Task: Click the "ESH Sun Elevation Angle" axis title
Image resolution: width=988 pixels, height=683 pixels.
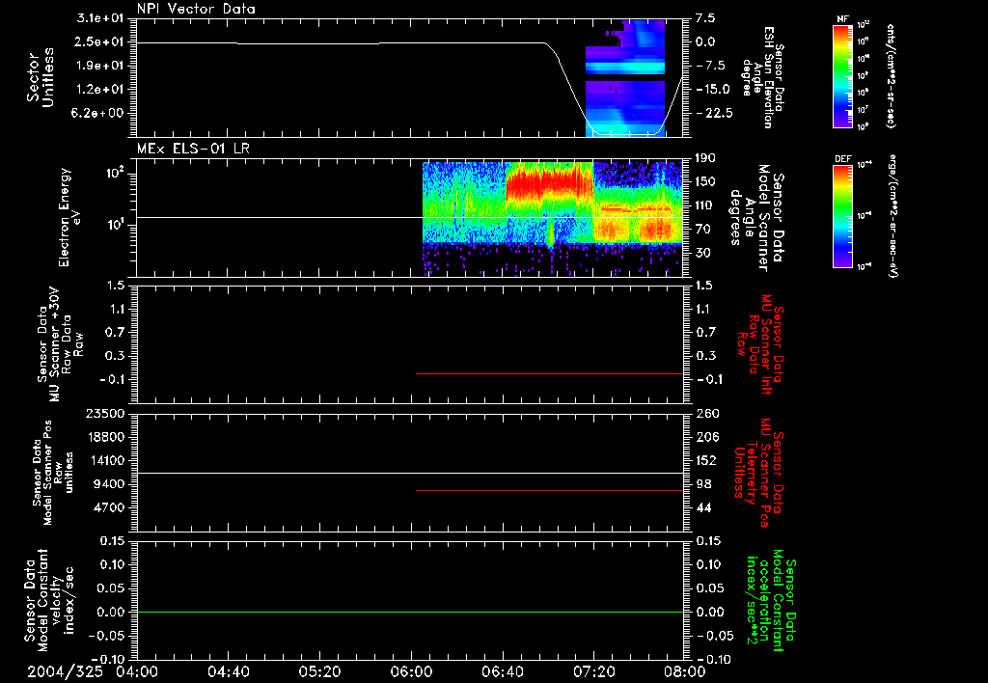Action: pos(763,77)
